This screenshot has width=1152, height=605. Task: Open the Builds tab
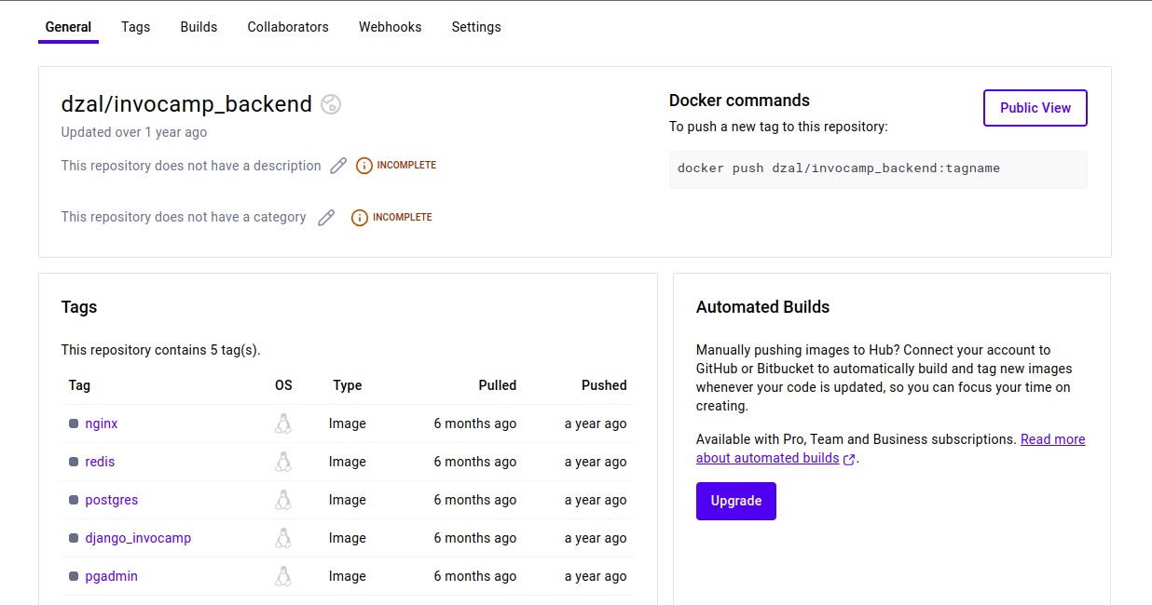199,27
